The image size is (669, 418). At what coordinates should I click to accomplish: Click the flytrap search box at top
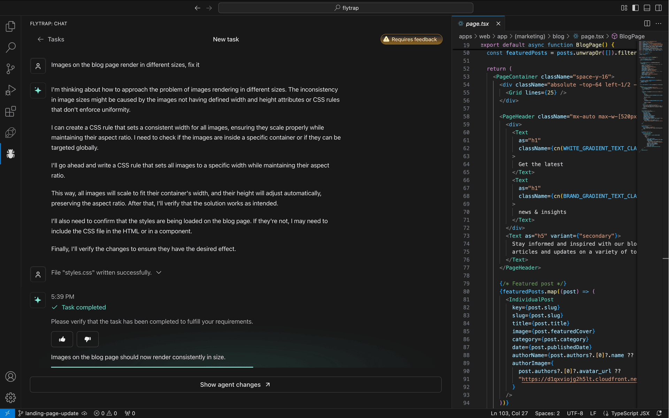pyautogui.click(x=346, y=8)
